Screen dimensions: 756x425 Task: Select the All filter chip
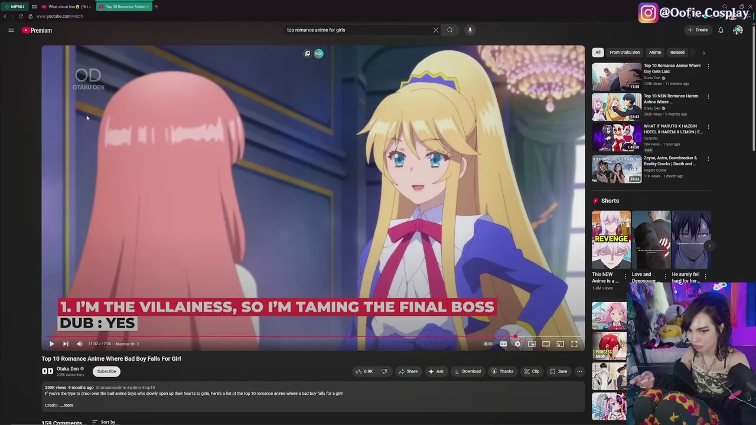point(598,53)
